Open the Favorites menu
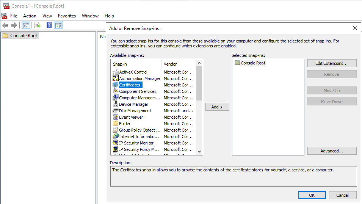 pyautogui.click(x=67, y=16)
